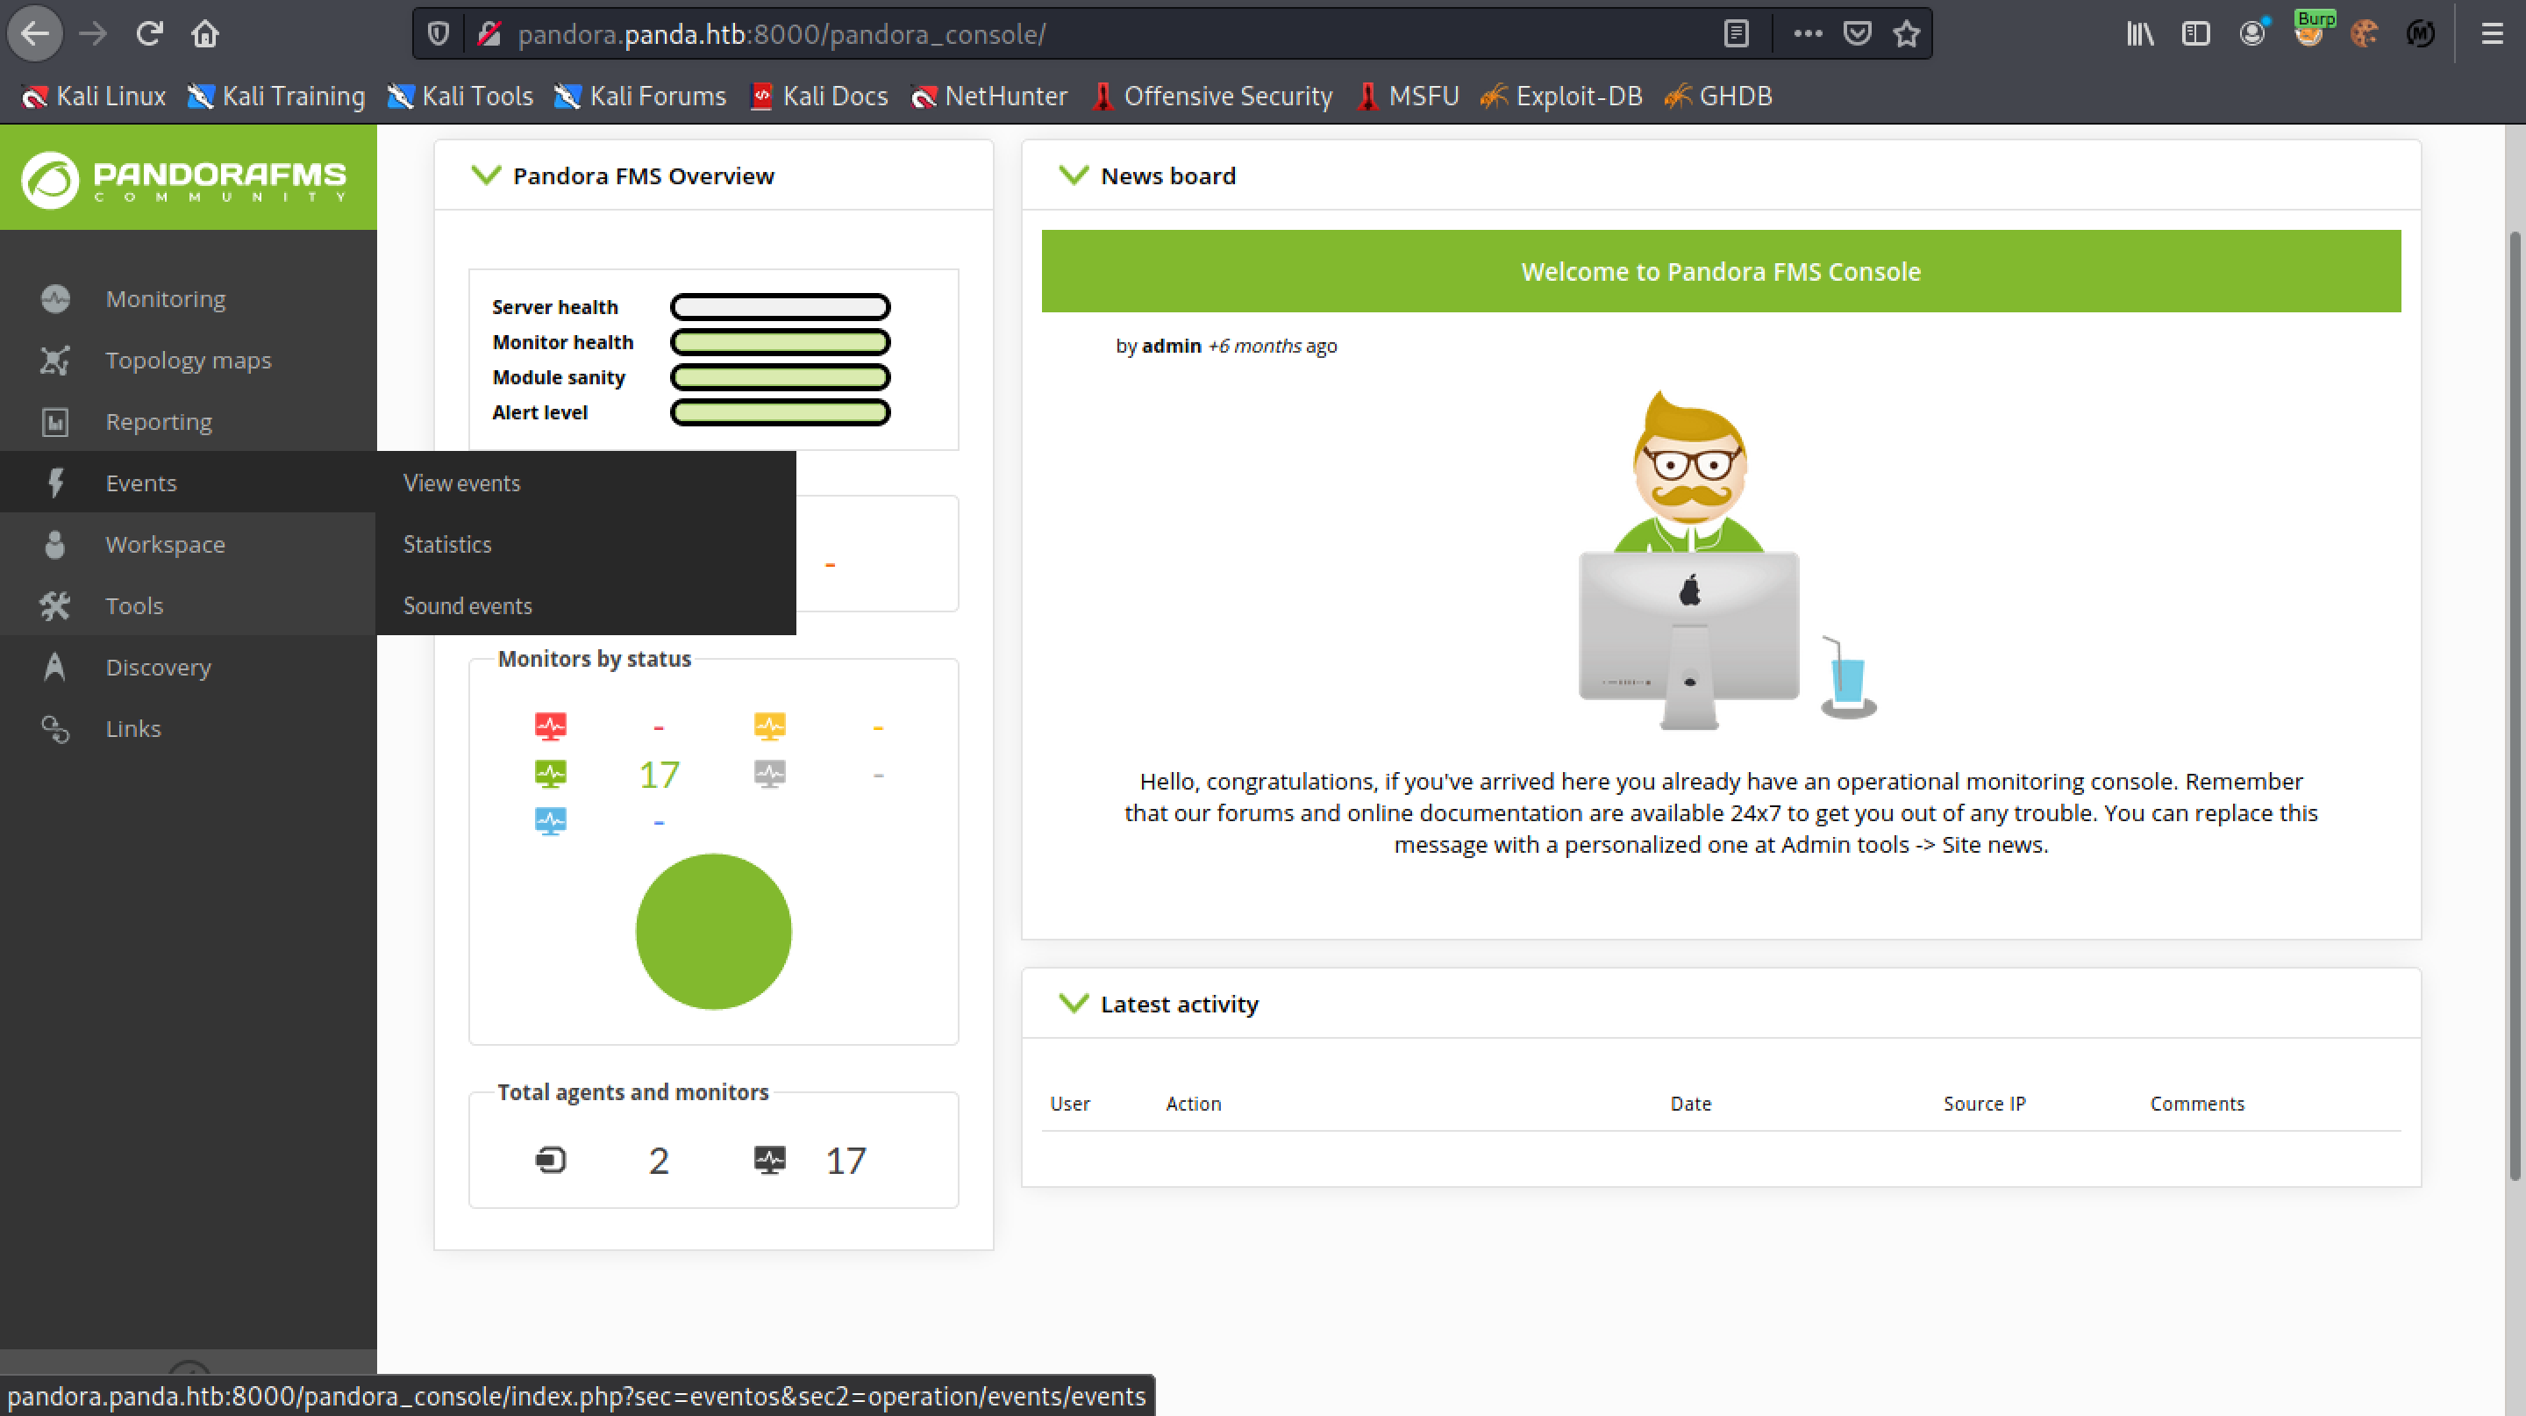The width and height of the screenshot is (2526, 1416).
Task: Show the browser library icon
Action: click(2141, 34)
